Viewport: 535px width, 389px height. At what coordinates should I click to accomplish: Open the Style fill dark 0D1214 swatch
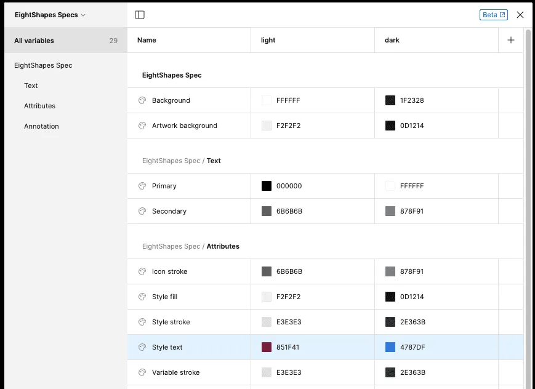pos(390,297)
